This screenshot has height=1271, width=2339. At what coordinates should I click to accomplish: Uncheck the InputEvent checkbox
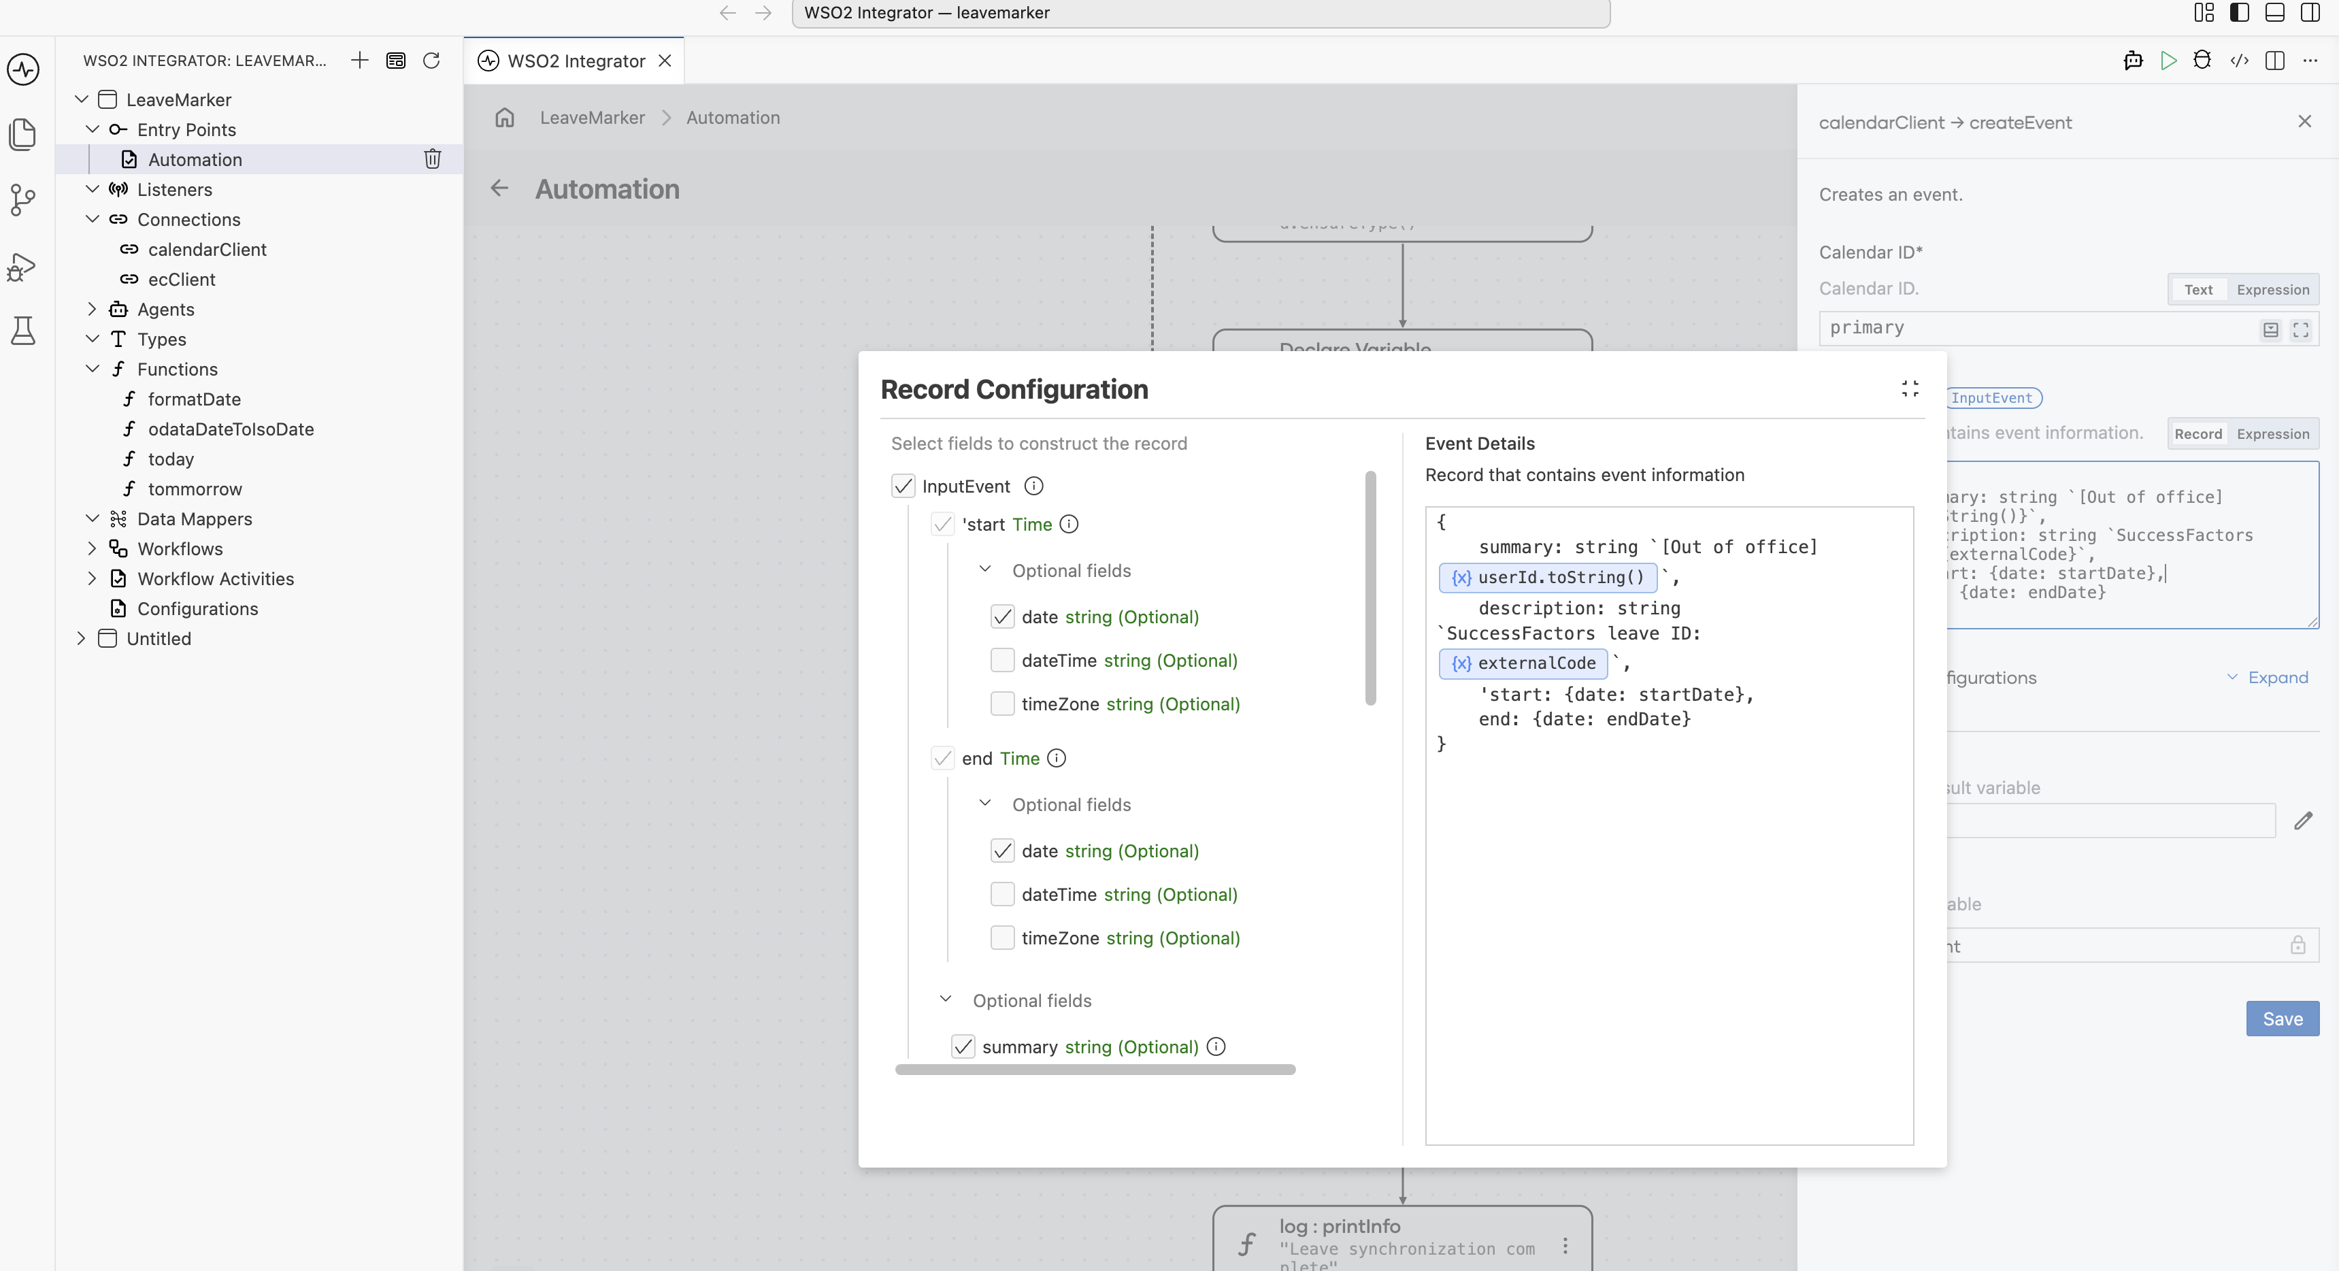pyautogui.click(x=903, y=486)
